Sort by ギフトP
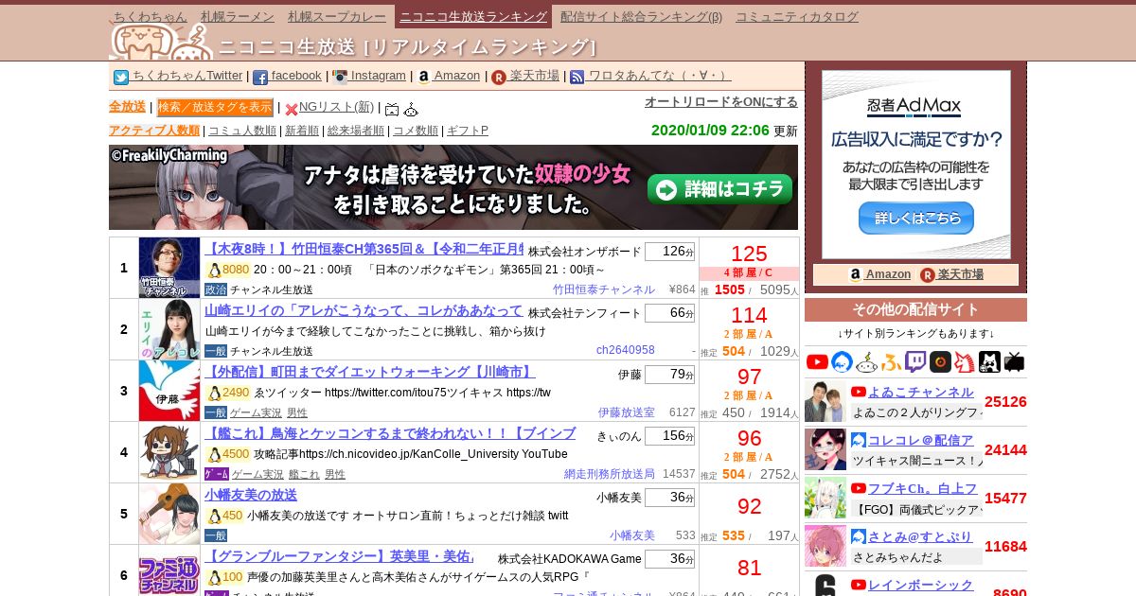The height and width of the screenshot is (596, 1136). point(468,131)
